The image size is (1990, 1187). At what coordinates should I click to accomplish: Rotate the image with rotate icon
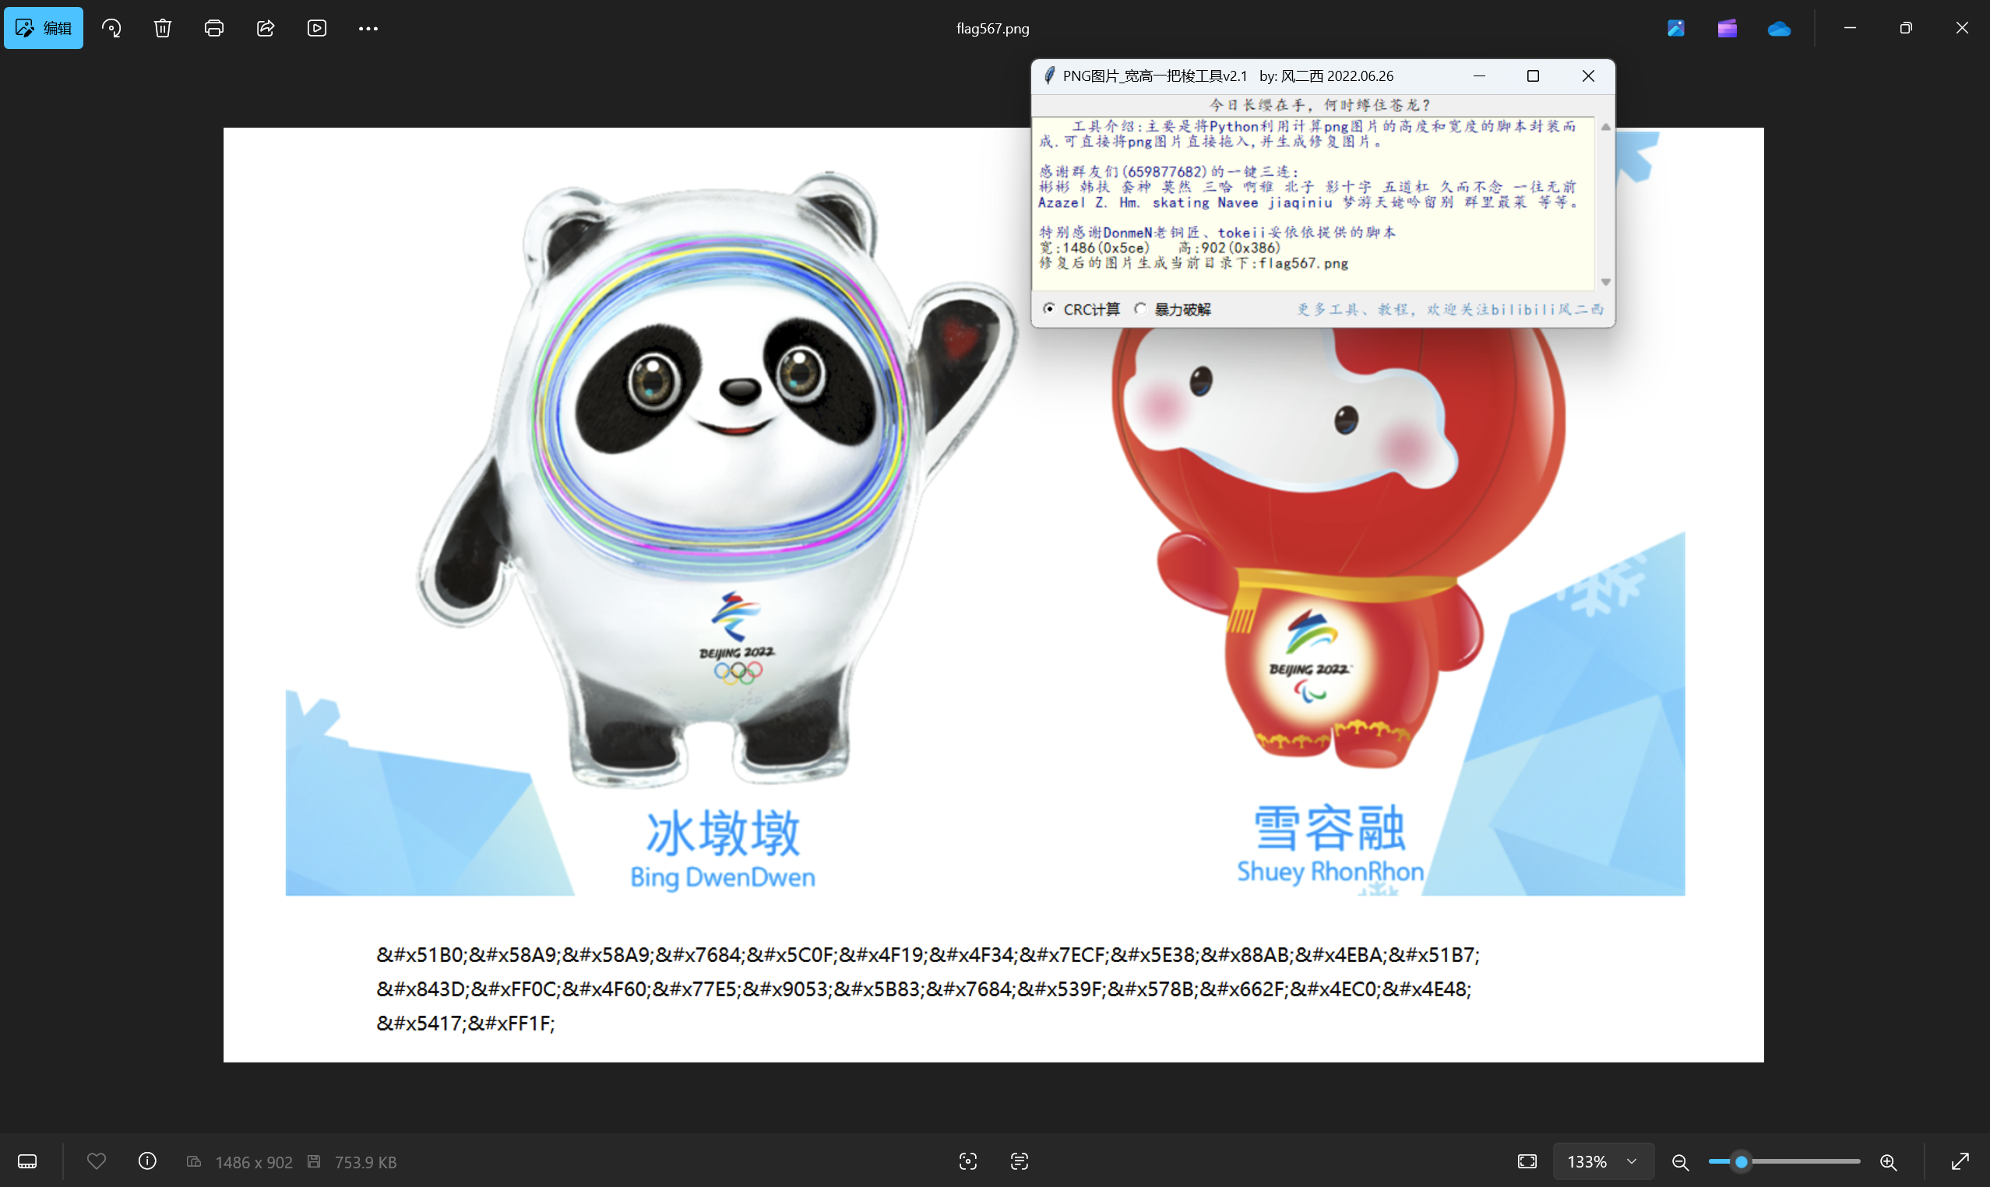point(111,28)
